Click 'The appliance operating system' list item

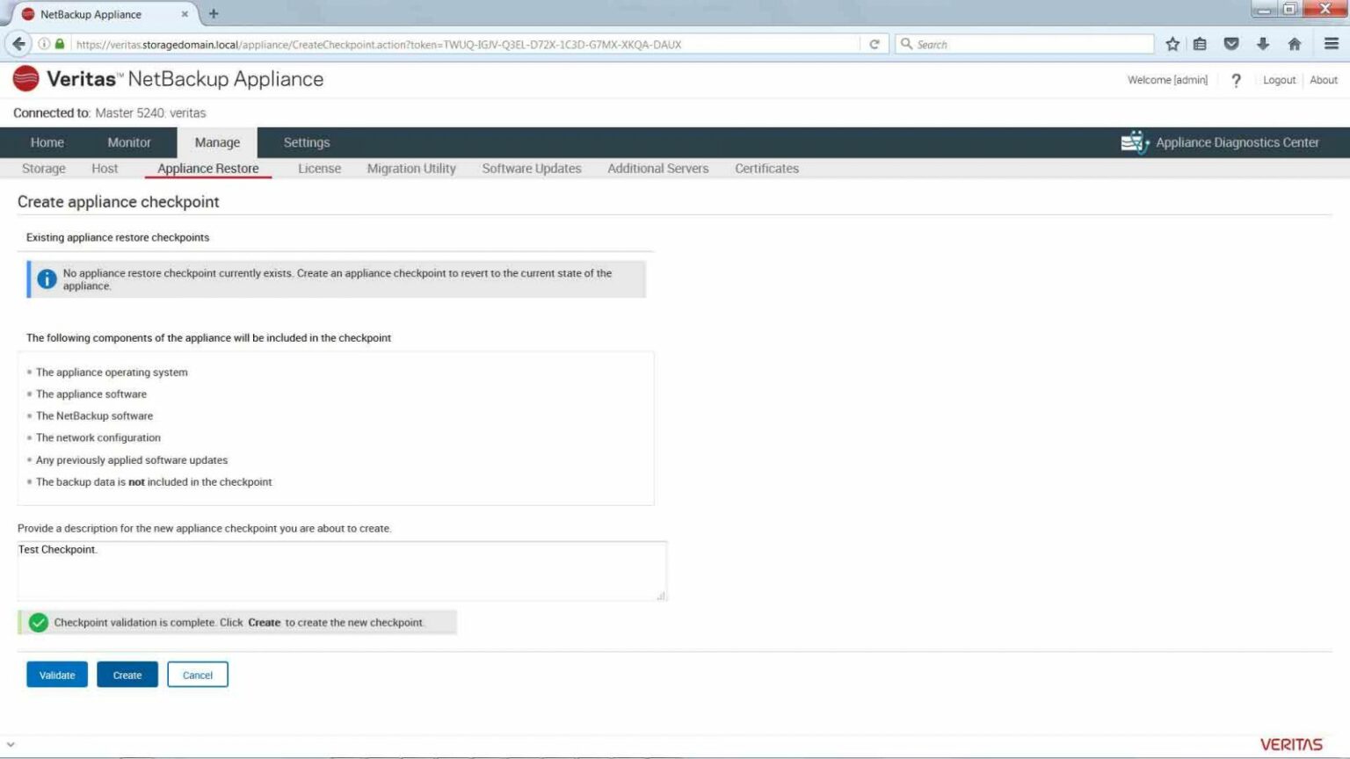(x=112, y=372)
